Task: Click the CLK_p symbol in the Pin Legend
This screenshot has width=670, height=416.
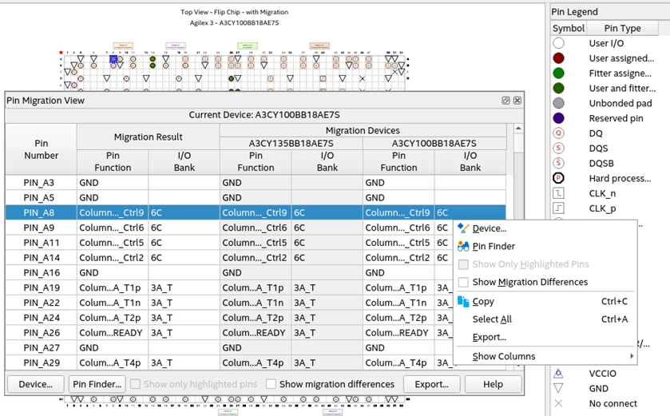Action: point(558,208)
